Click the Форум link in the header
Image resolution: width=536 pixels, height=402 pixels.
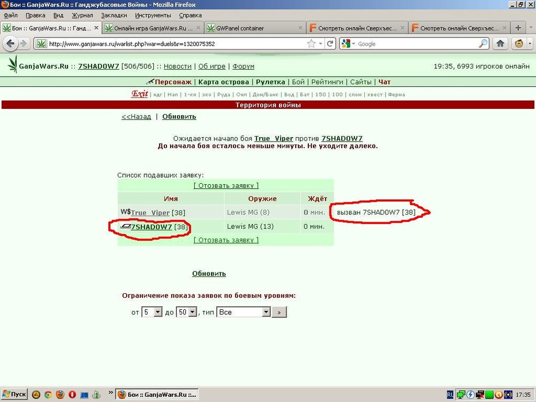click(x=243, y=66)
